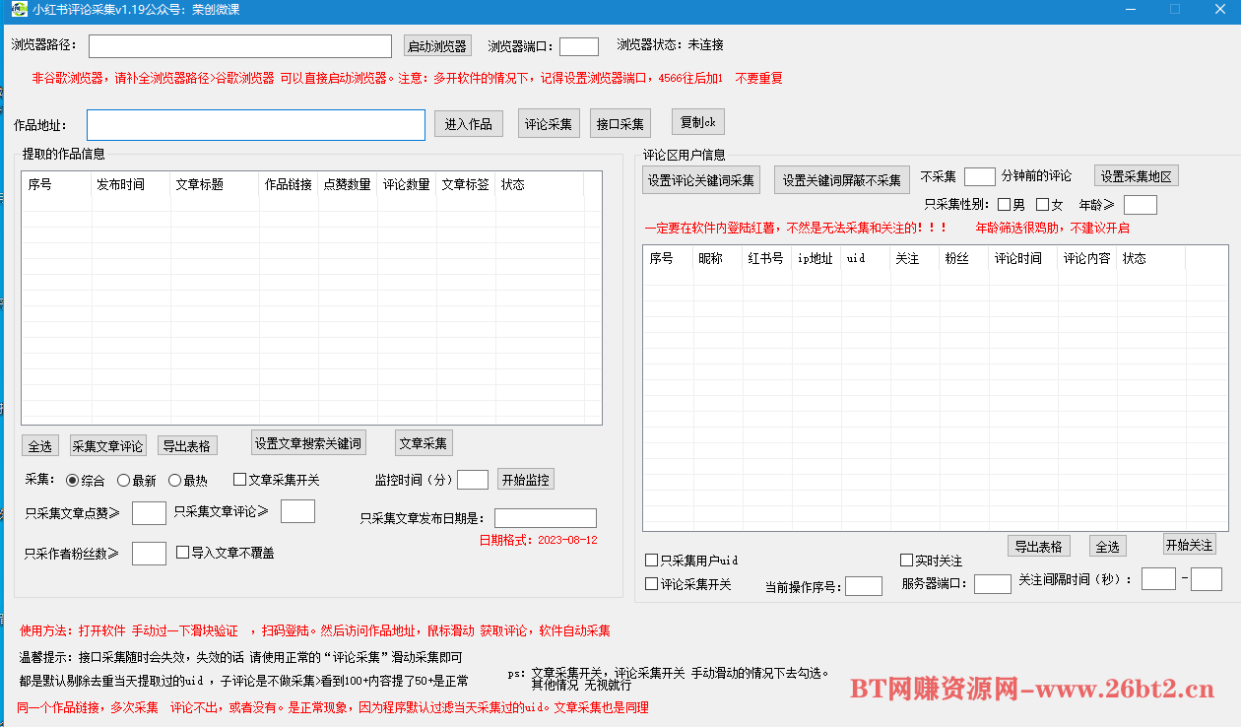Screen dimensions: 1241x727
Task: Click the 复制ck button
Action: (697, 122)
